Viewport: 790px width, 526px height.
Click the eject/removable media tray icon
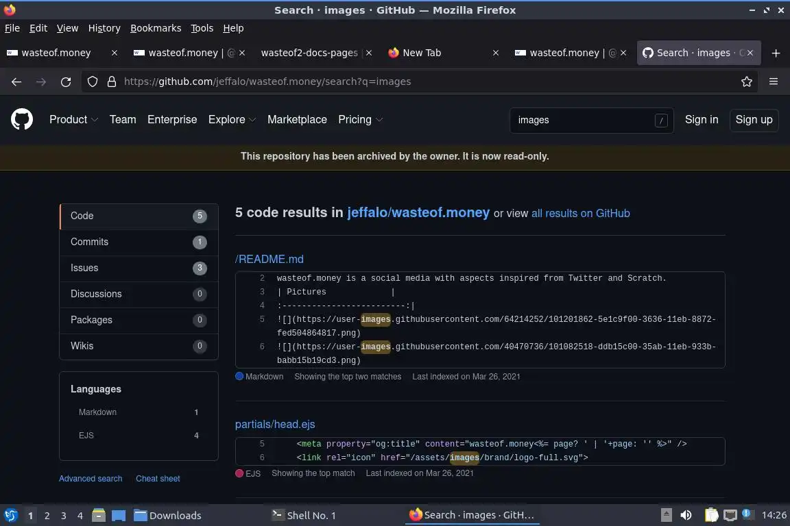[666, 515]
